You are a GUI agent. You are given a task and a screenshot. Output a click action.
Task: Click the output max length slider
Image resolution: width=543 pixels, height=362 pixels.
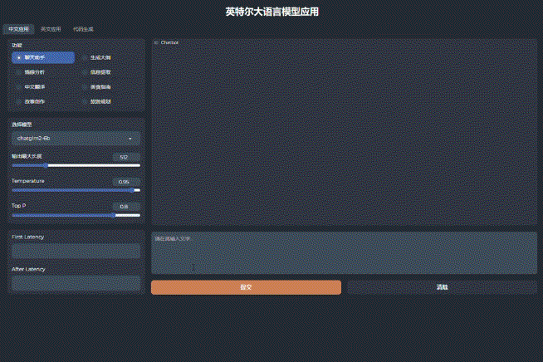tap(76, 165)
